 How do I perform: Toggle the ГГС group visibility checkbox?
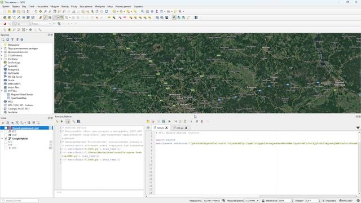[x=6, y=131]
